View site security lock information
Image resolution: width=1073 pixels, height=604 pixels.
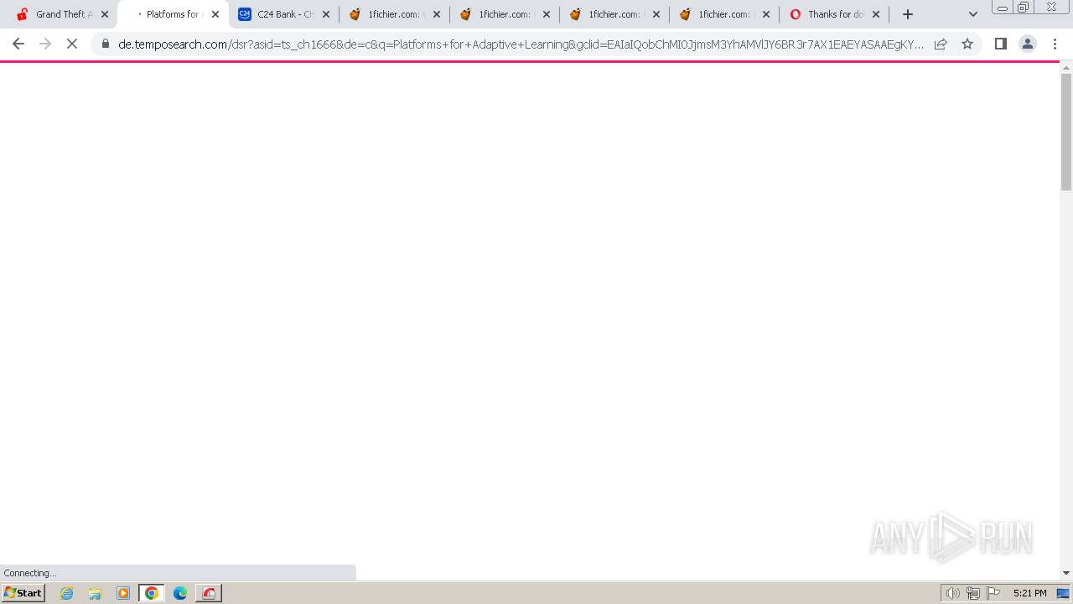(x=106, y=44)
